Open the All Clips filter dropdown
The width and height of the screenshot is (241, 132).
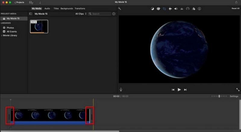[81, 14]
